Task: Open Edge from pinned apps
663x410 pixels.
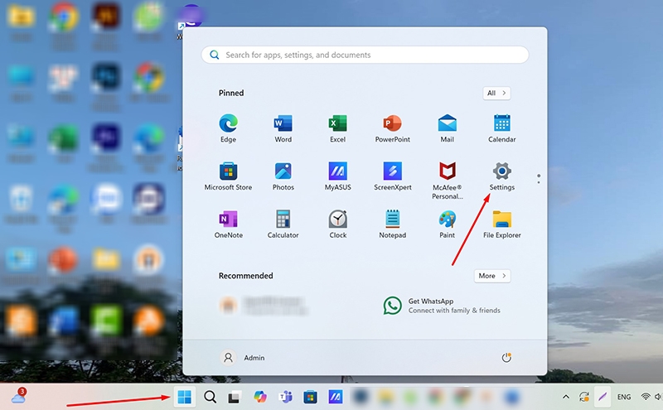Action: [228, 128]
